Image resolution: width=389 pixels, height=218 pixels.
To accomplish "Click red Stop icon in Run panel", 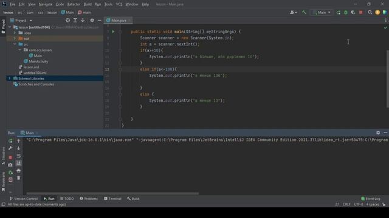I will [x=10, y=157].
